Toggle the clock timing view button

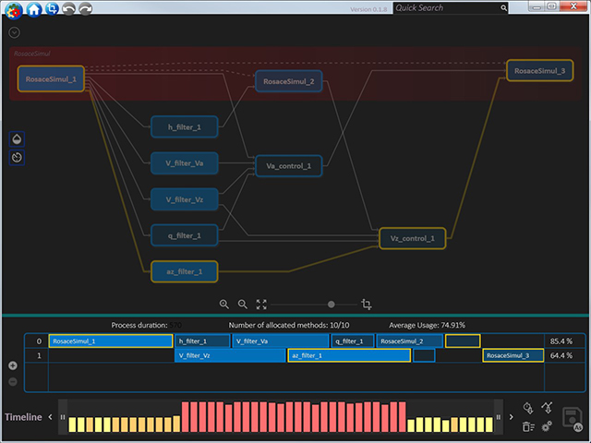pyautogui.click(x=17, y=158)
